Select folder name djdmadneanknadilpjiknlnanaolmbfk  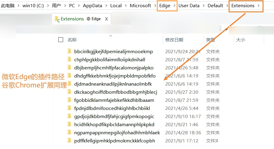coord(113,84)
